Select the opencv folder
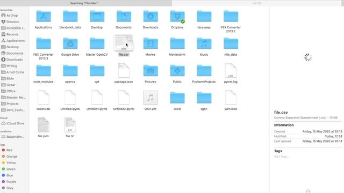Viewport: 344px width, 193px height. coord(70,71)
